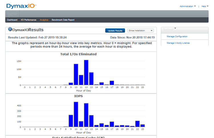Viewport: 214px width, 138px height.
Task: Click the Total I/Os Eliminated chart title
Action: [x=78, y=54]
